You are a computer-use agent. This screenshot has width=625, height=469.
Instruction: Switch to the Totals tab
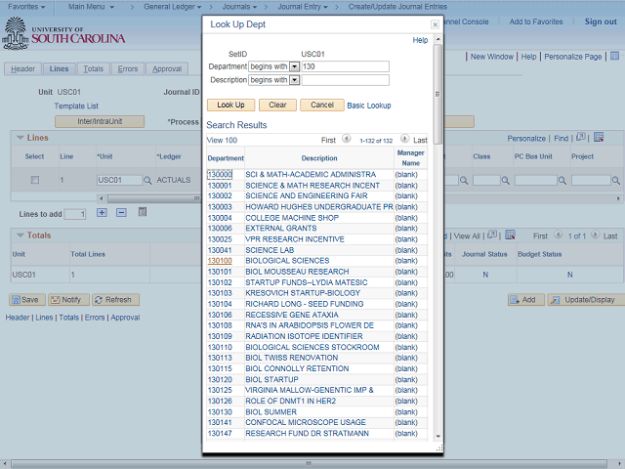click(94, 69)
